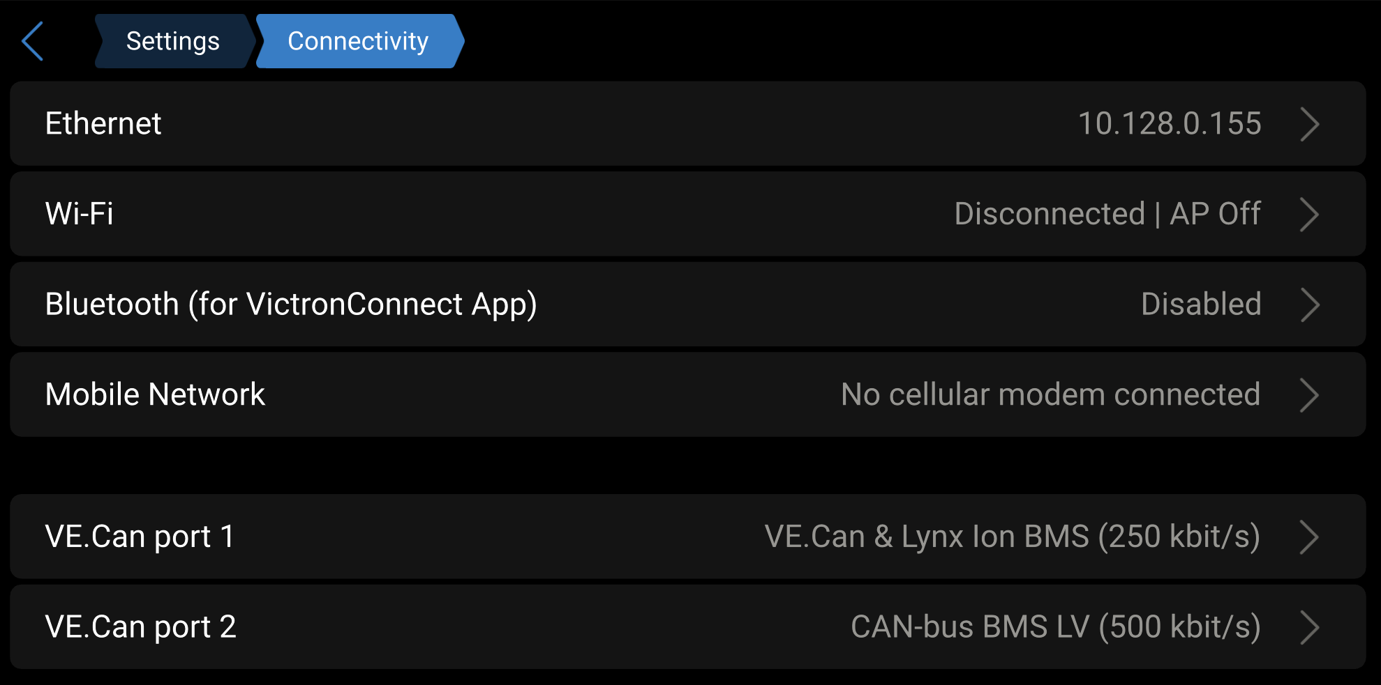
Task: Click the Mobile Network chevron arrow
Action: pos(1309,395)
